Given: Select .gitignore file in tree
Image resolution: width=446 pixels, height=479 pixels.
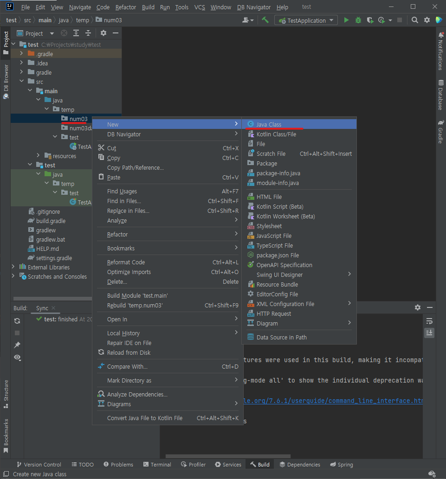Looking at the screenshot, I should [x=48, y=211].
